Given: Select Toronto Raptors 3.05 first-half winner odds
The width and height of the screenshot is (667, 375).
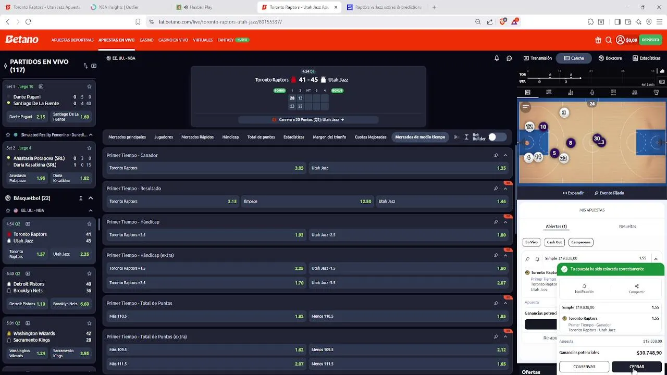Looking at the screenshot, I should (x=206, y=168).
